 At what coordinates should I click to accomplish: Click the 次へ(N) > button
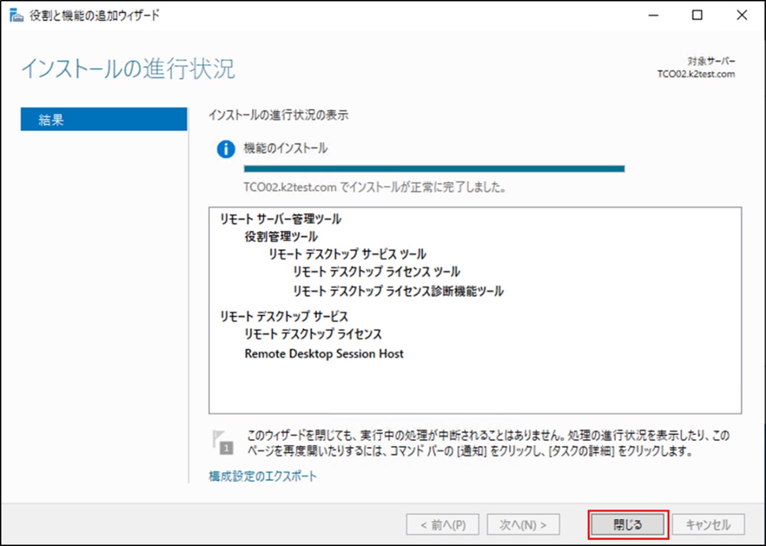523,525
